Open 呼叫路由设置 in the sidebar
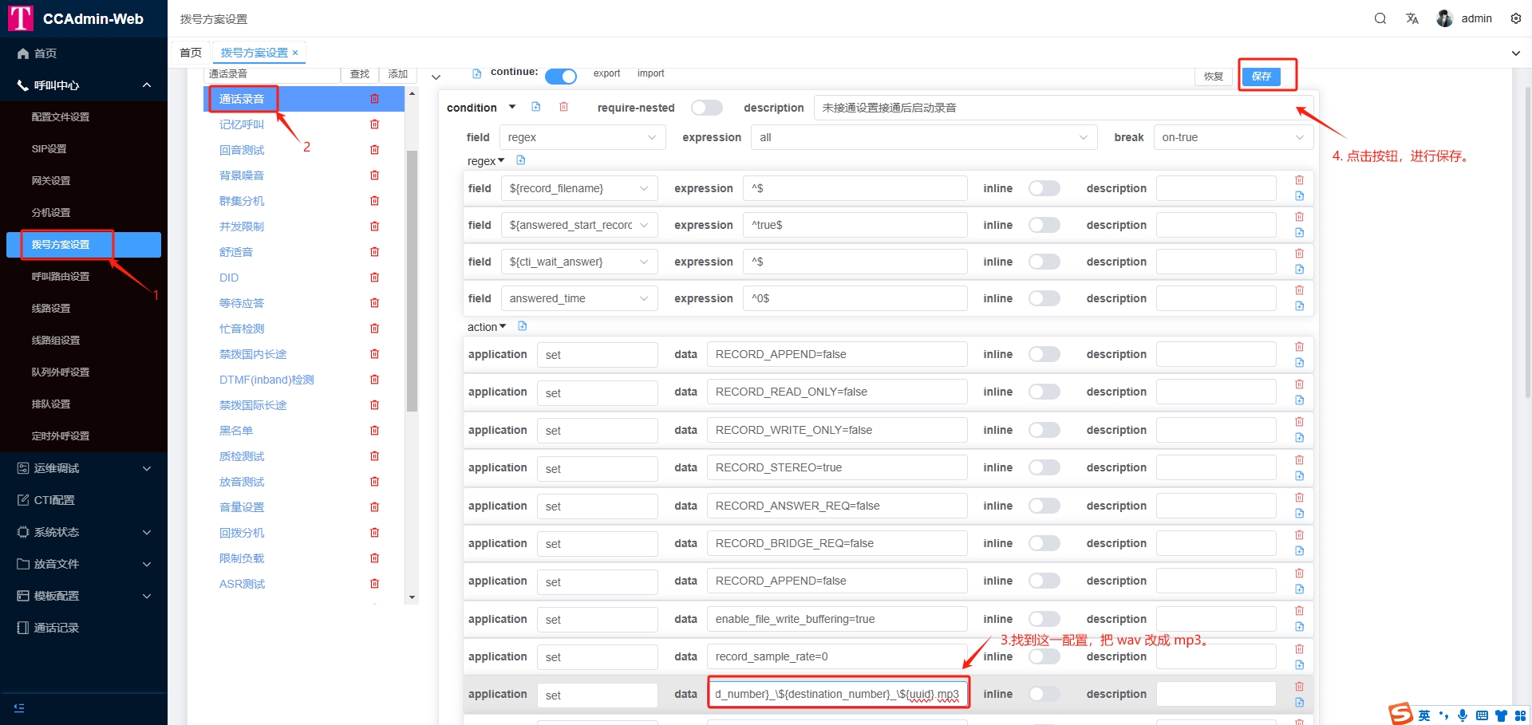 61,277
